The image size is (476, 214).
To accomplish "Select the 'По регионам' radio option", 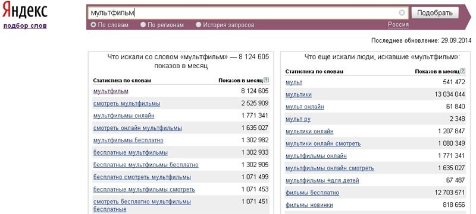I will pos(143,25).
